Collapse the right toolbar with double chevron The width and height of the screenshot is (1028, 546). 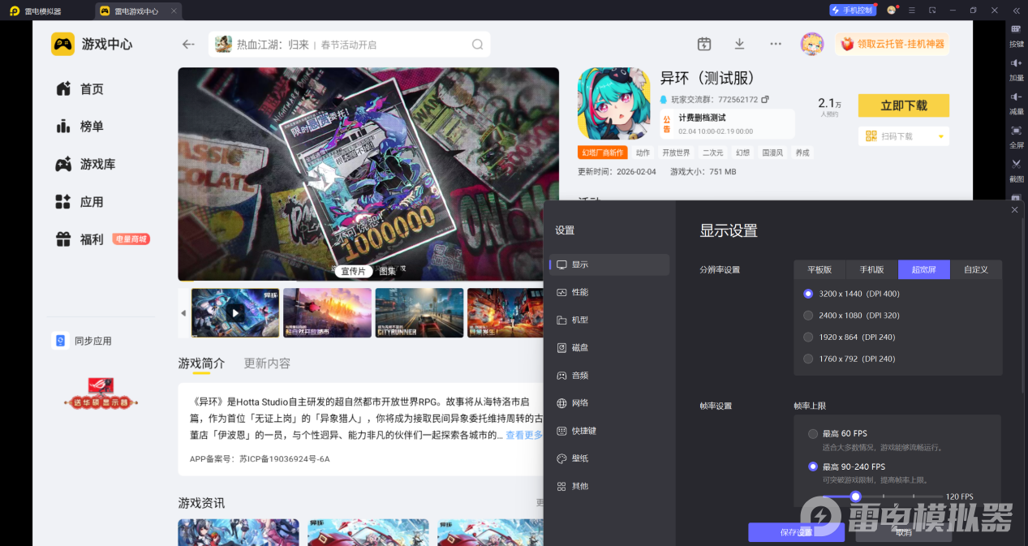coord(1016,10)
